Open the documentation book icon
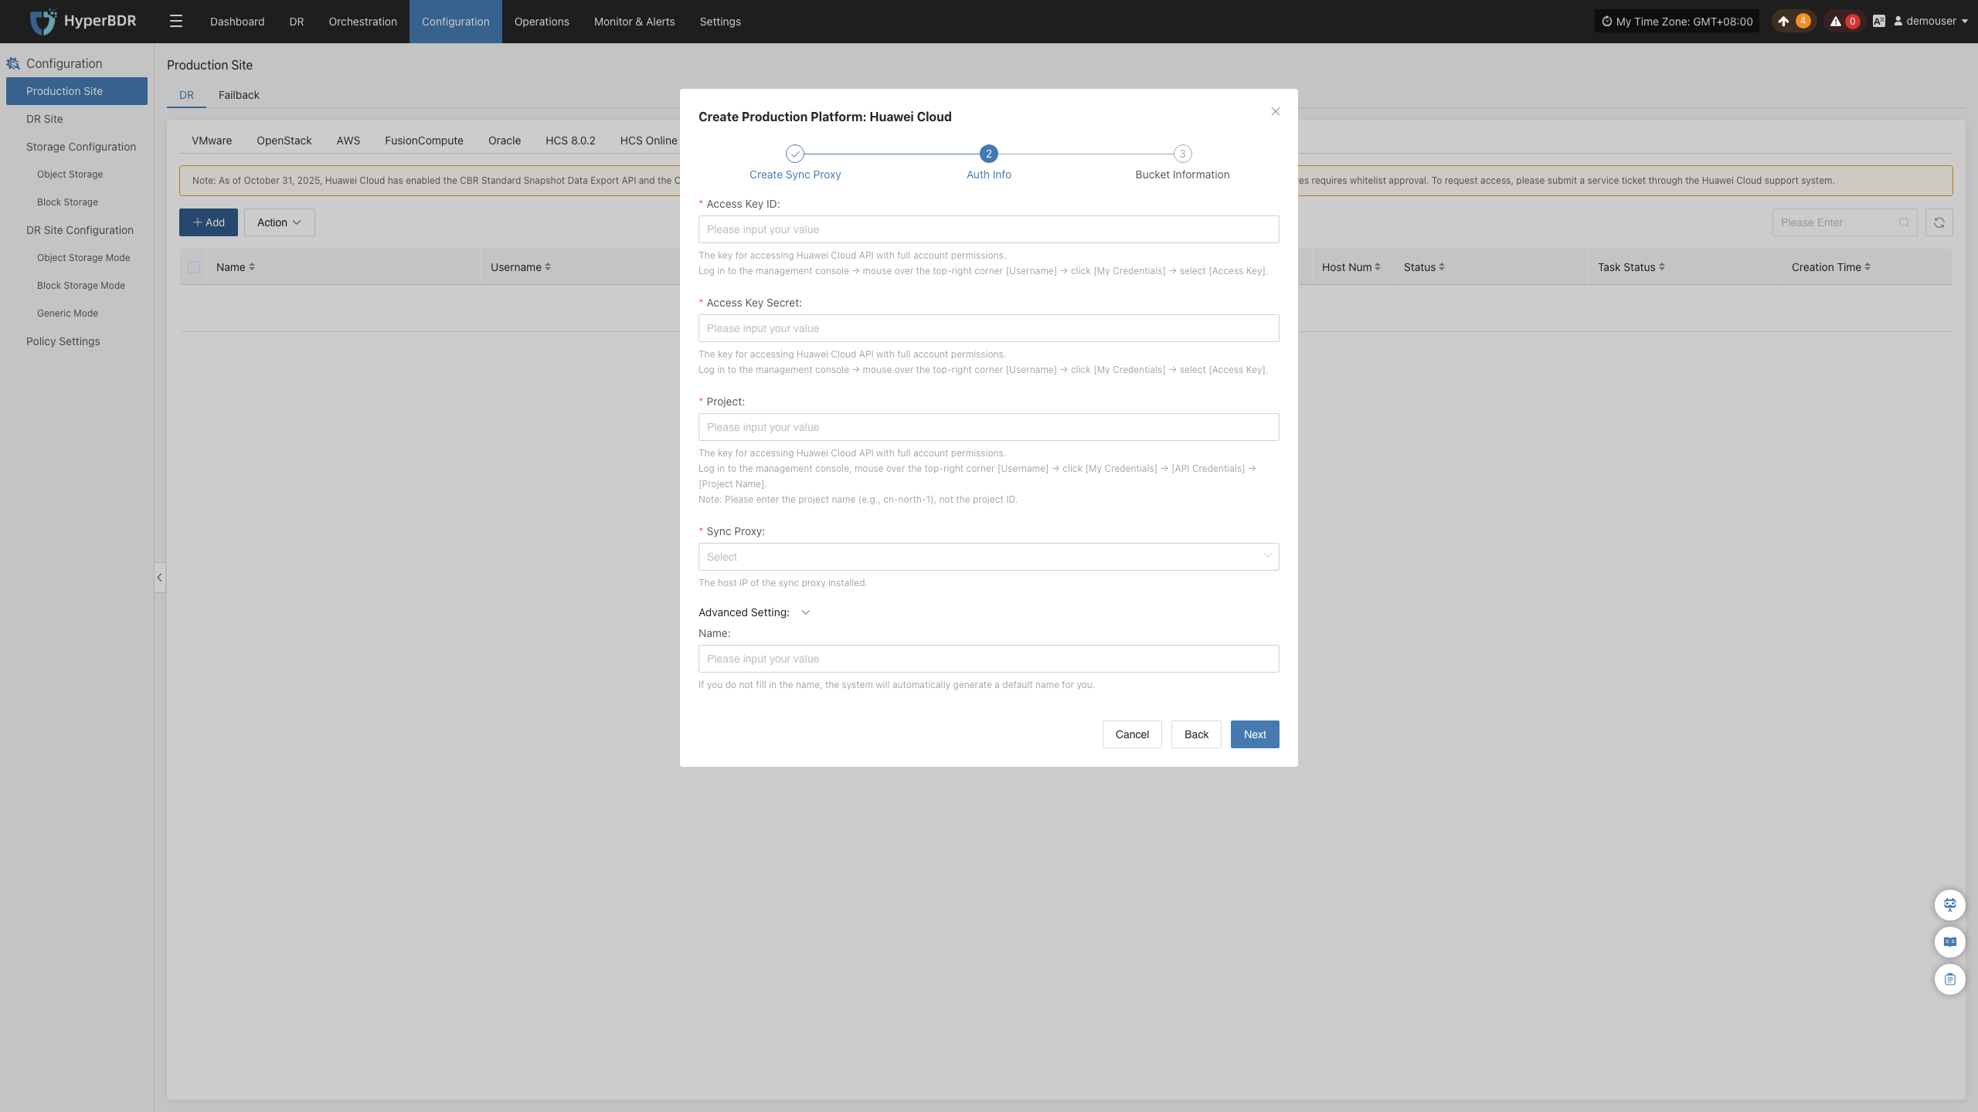This screenshot has width=1978, height=1112. [x=1950, y=942]
